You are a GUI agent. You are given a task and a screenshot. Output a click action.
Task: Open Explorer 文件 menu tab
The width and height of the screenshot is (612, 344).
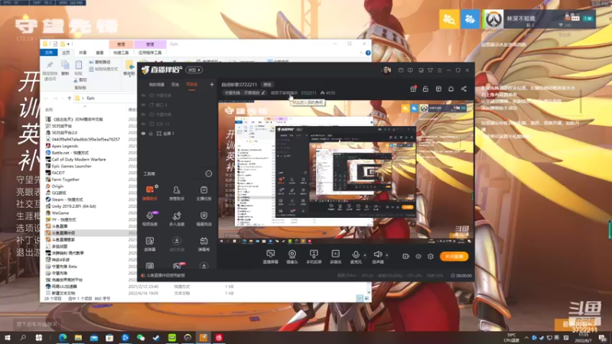pos(48,52)
